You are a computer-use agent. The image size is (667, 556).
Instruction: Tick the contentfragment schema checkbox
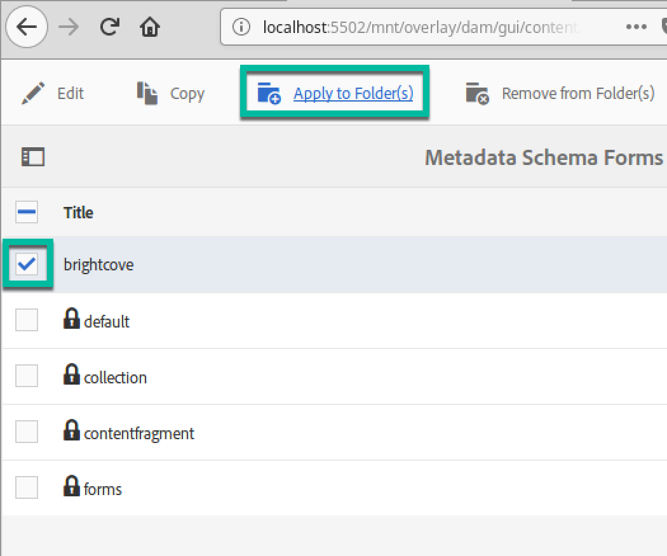27,432
